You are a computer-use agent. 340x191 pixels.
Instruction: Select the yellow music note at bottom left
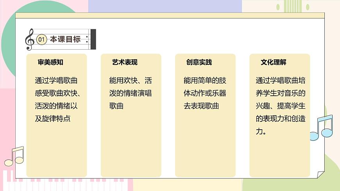tap(15, 156)
